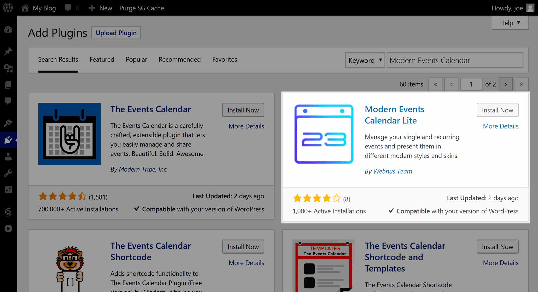Open More Details for The Events Calendar
This screenshot has height=292, width=538.
(x=246, y=126)
